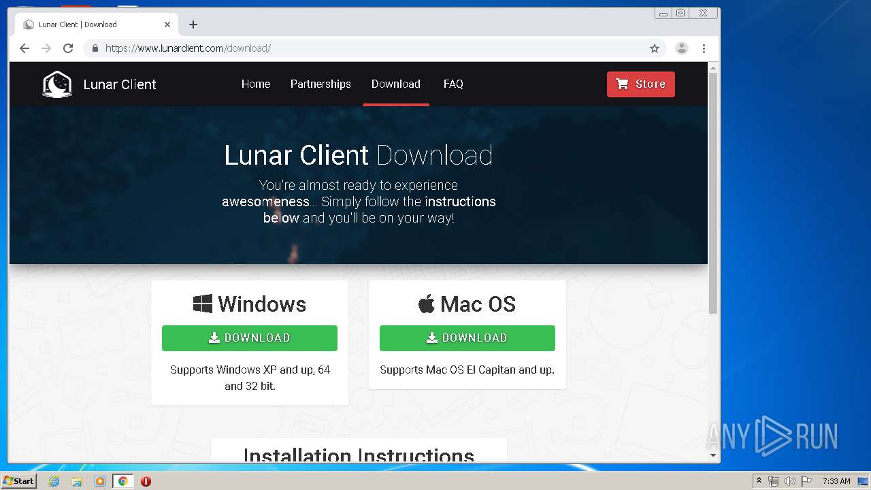The image size is (871, 490).
Task: Click the scrollbar down arrow
Action: point(713,455)
